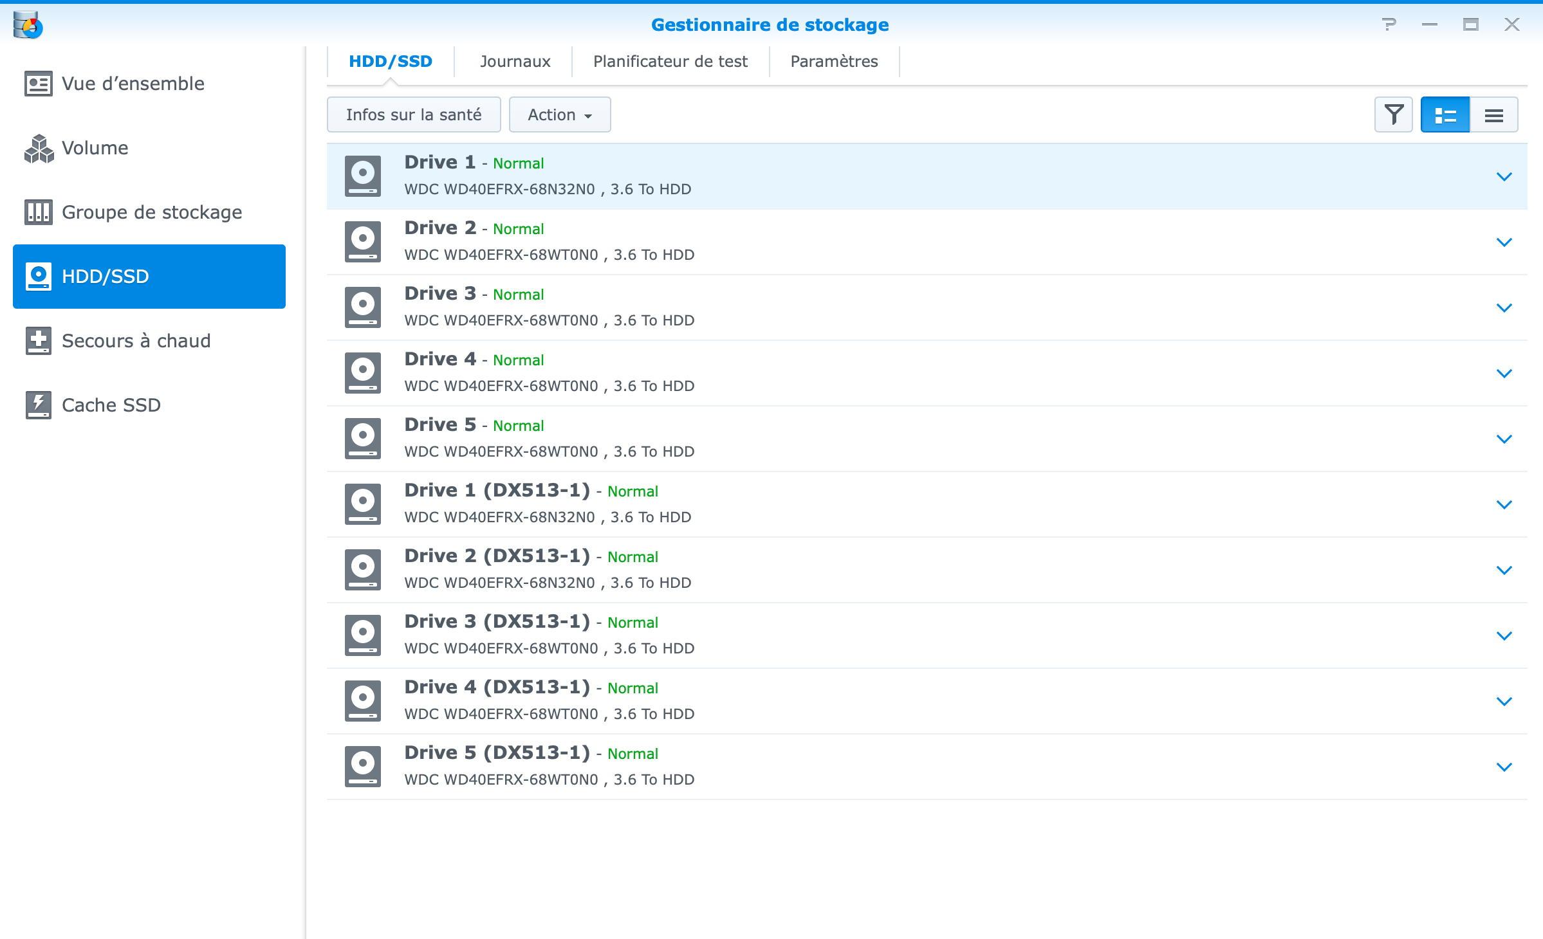Select the Drive 2 (DX513-1) row
The width and height of the screenshot is (1543, 939).
point(901,570)
